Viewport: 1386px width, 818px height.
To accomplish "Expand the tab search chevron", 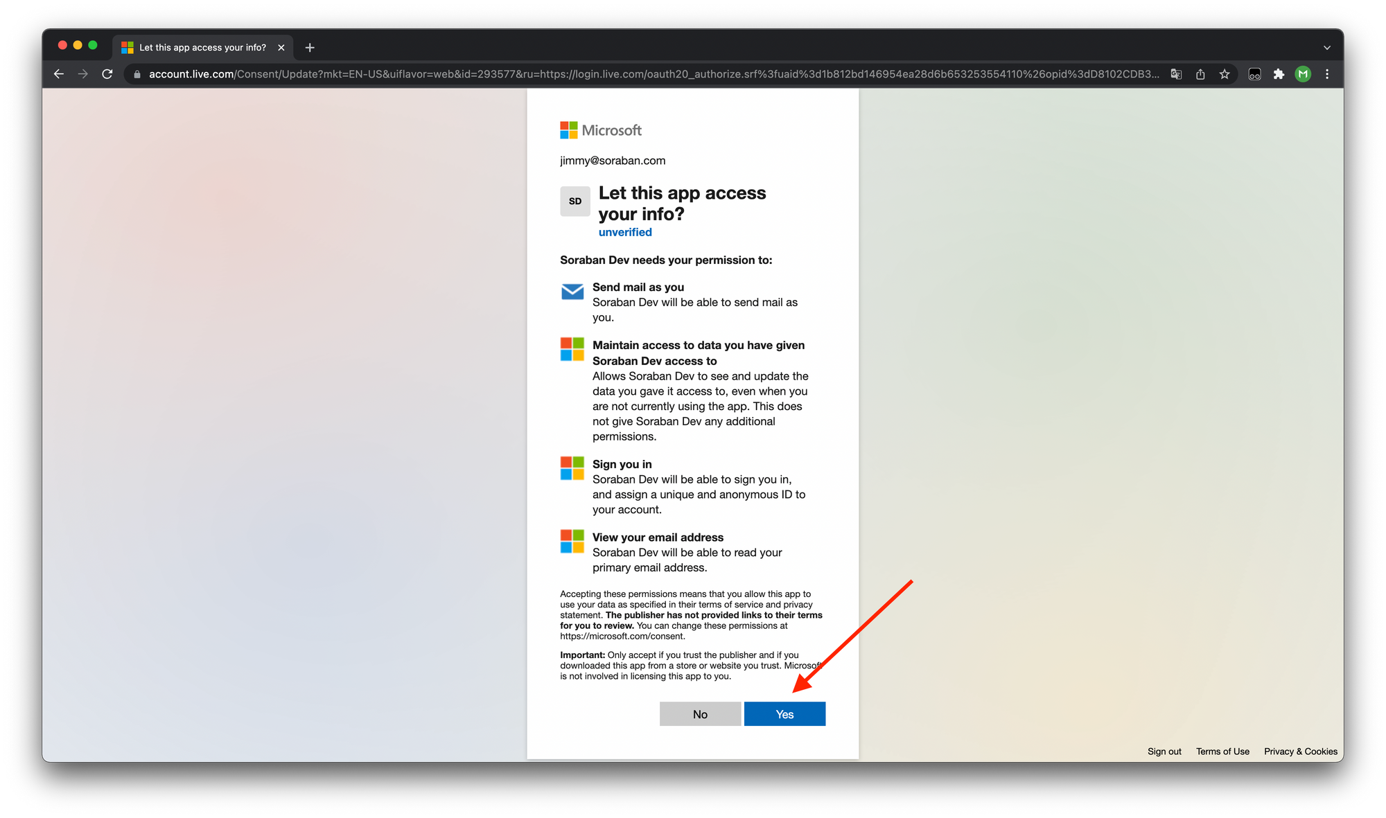I will (x=1327, y=48).
